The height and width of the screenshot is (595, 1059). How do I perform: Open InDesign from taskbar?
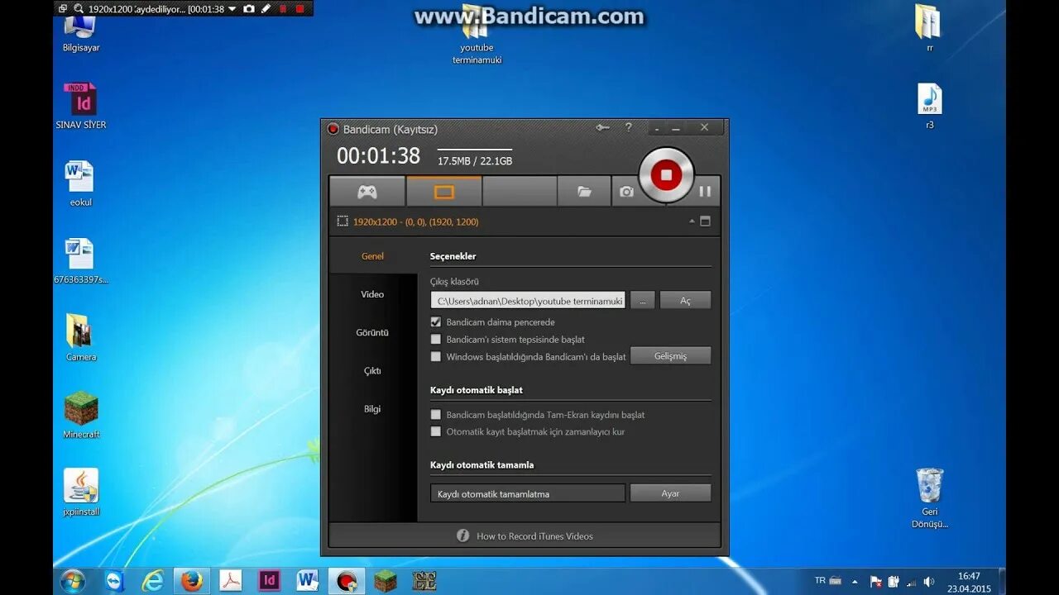click(269, 581)
